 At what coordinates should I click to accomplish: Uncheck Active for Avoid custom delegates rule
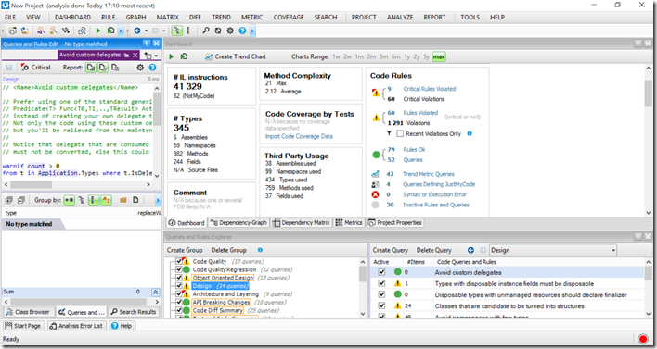click(381, 272)
